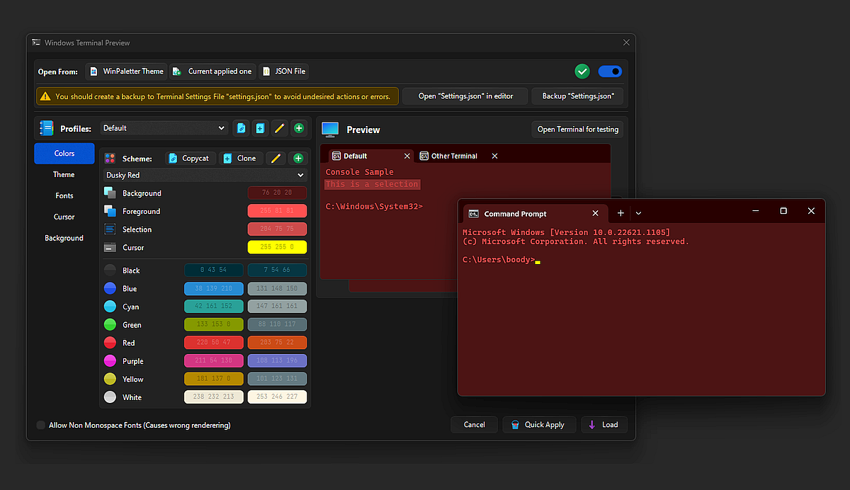Click the Background row icon

pos(110,193)
